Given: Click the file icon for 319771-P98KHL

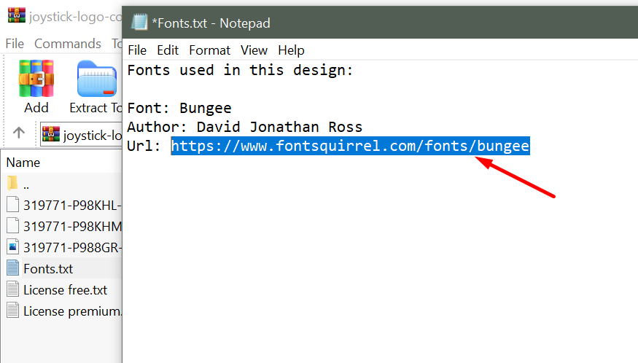Looking at the screenshot, I should pos(12,204).
